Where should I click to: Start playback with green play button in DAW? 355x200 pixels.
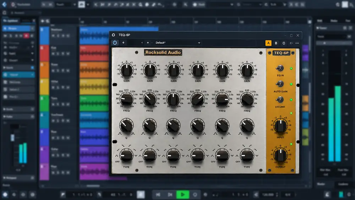click(182, 195)
